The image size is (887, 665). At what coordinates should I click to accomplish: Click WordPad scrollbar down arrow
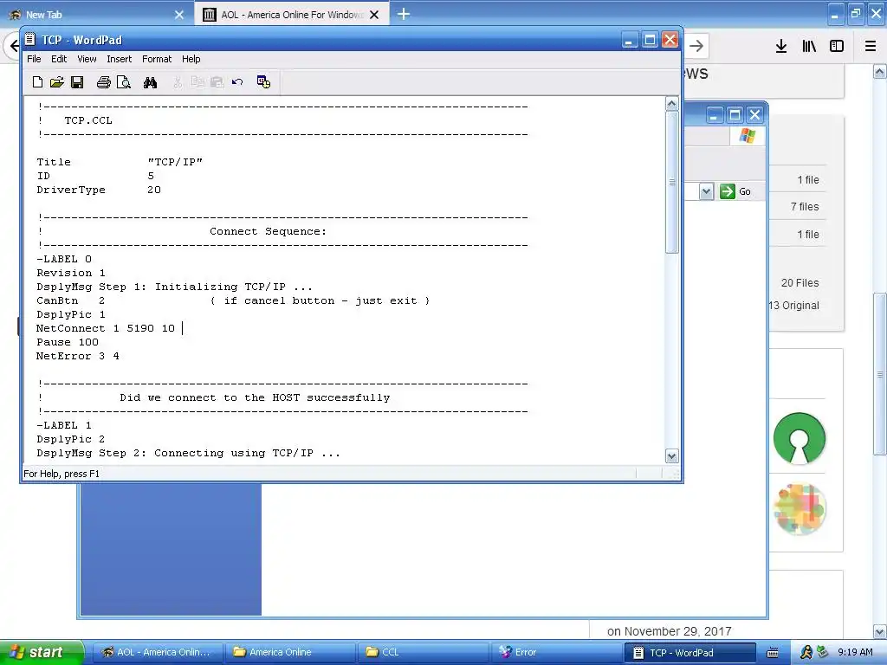tap(671, 456)
